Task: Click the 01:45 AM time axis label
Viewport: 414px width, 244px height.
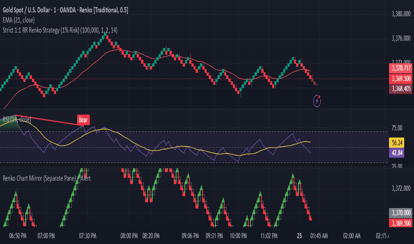Action: point(319,236)
